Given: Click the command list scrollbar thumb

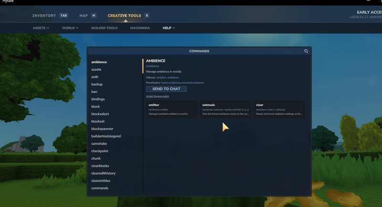Looking at the screenshot, I should coord(143,66).
